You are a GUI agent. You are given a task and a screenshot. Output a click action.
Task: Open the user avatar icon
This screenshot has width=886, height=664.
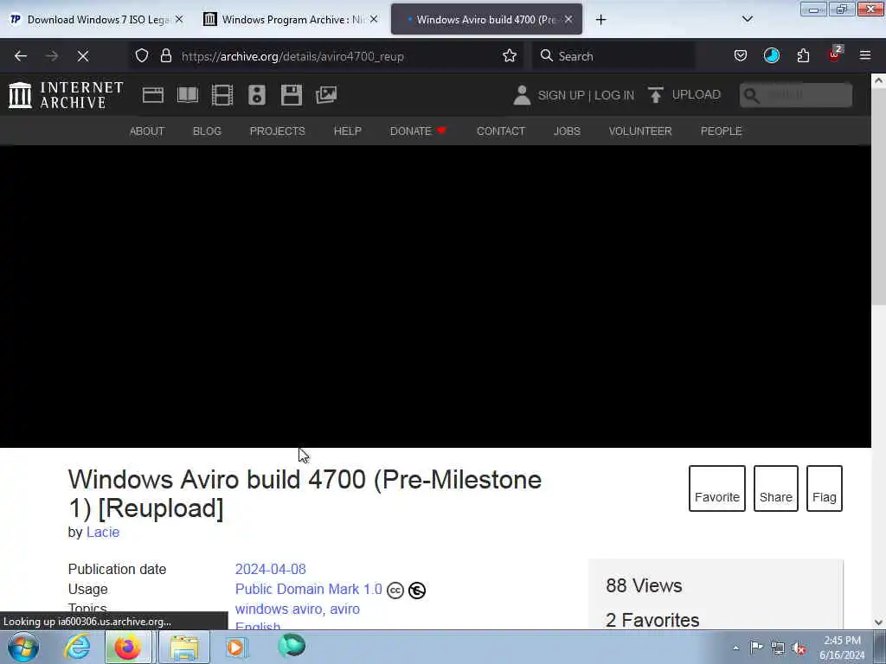coord(522,95)
